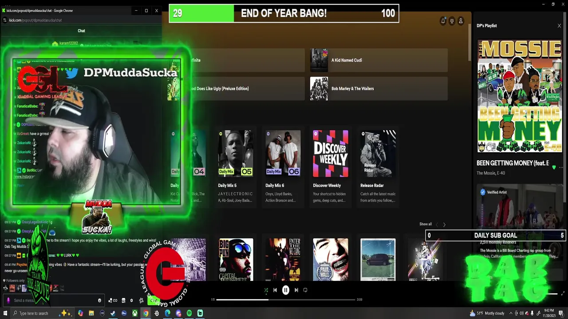Show hidden system tray icons

pos(511,313)
